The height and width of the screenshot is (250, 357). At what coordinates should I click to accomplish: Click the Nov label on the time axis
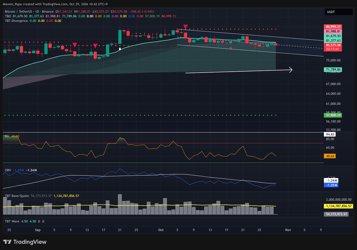pos(288,230)
